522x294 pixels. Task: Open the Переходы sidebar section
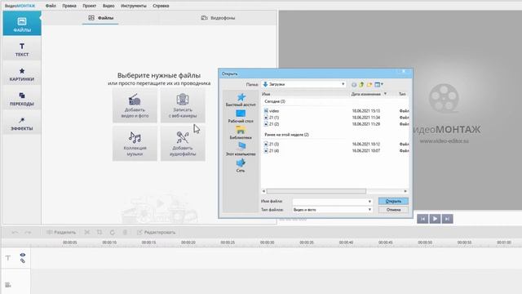[22, 98]
